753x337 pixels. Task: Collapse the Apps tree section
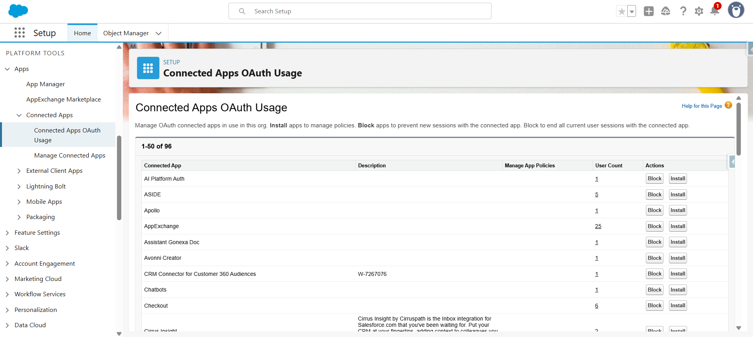7,69
